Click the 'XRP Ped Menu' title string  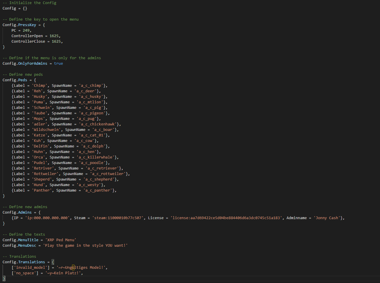[61, 240]
